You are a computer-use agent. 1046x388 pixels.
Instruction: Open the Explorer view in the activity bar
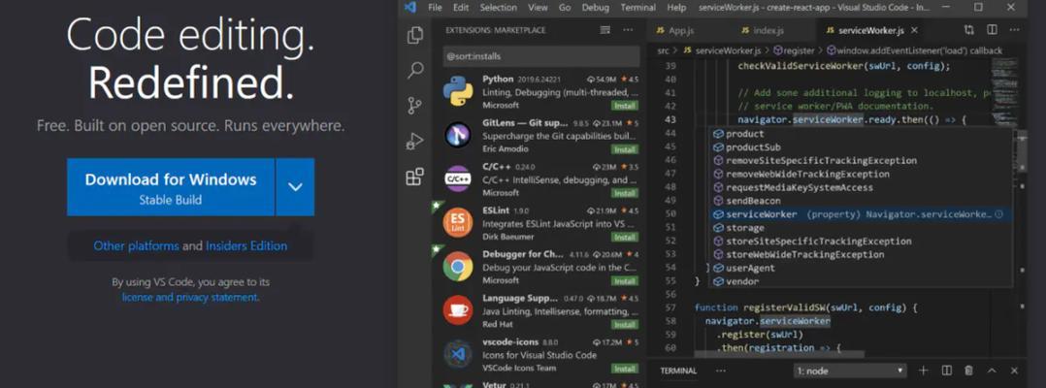pyautogui.click(x=415, y=35)
